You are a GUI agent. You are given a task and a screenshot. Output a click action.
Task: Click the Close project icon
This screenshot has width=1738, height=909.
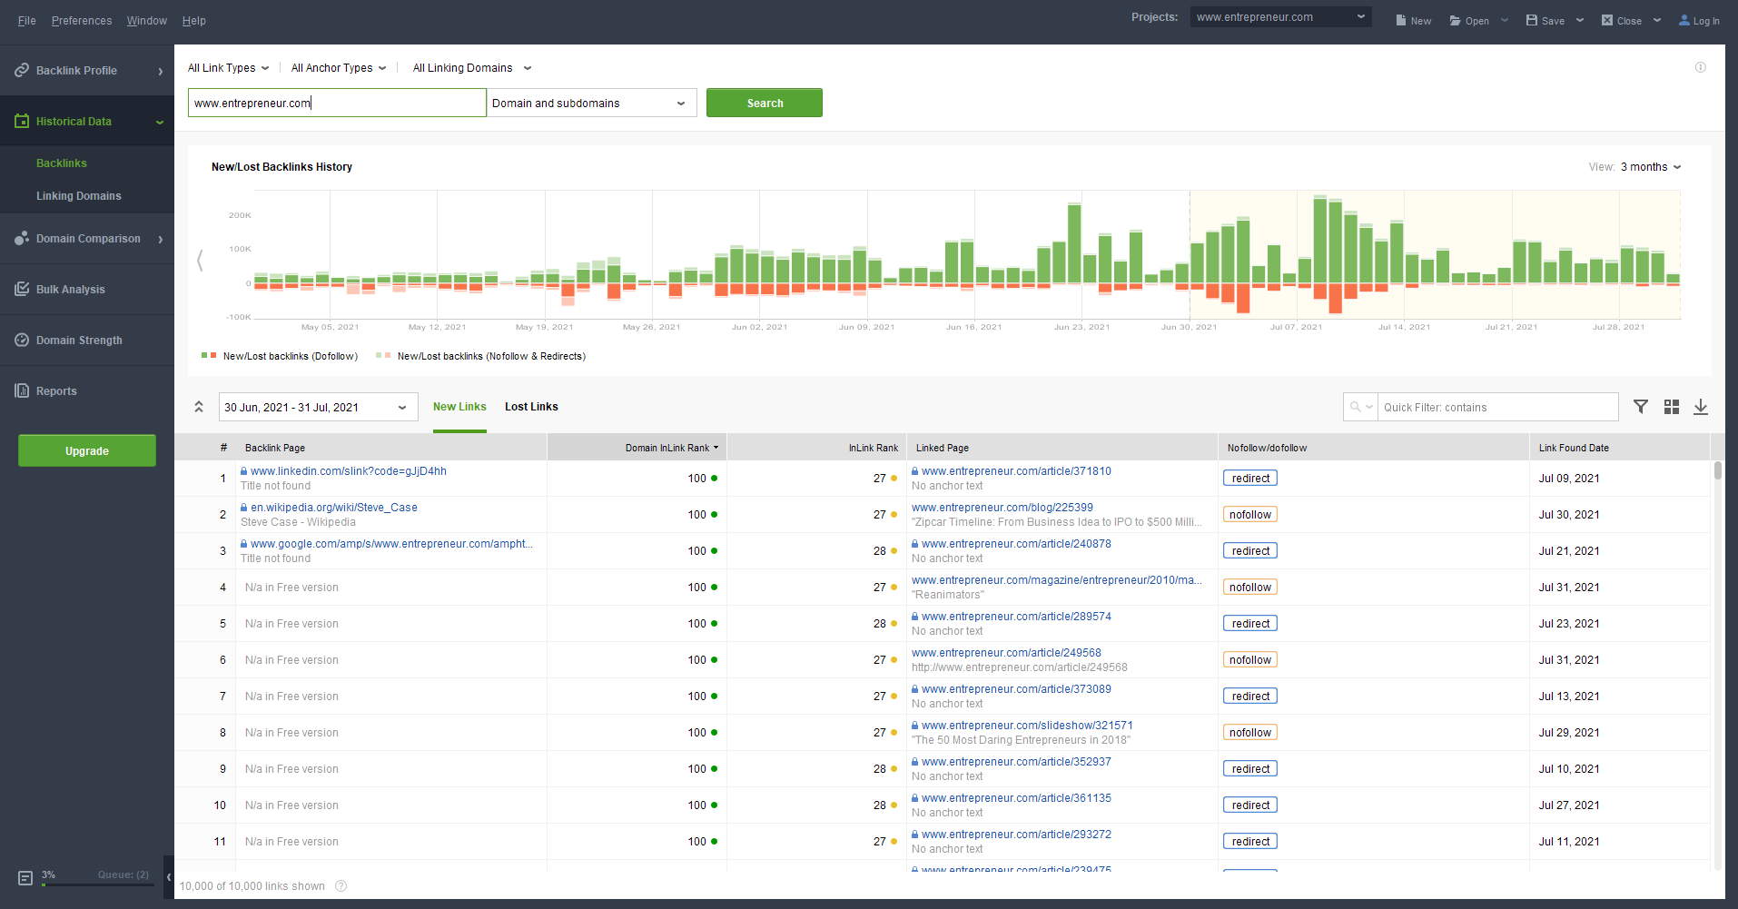[x=1607, y=20]
